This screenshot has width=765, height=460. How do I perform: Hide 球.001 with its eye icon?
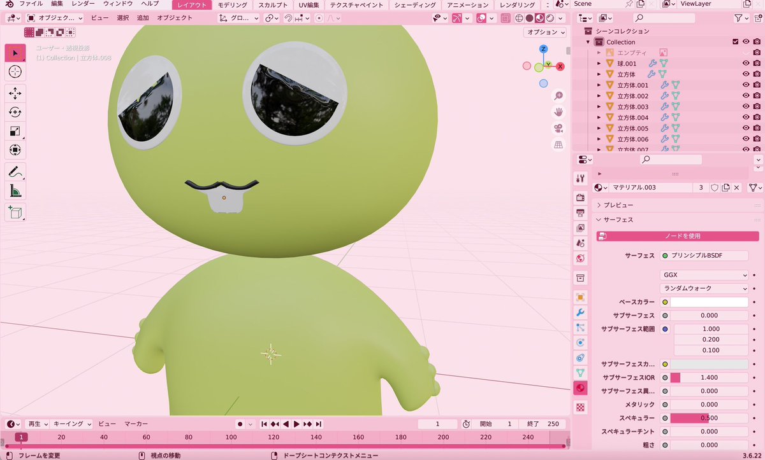click(x=746, y=64)
